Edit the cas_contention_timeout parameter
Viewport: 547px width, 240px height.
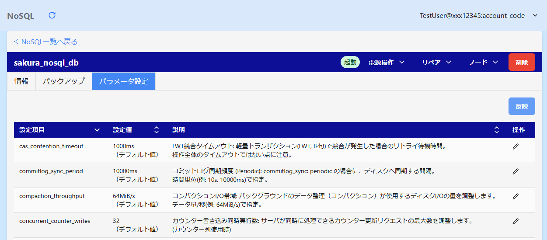pos(516,146)
